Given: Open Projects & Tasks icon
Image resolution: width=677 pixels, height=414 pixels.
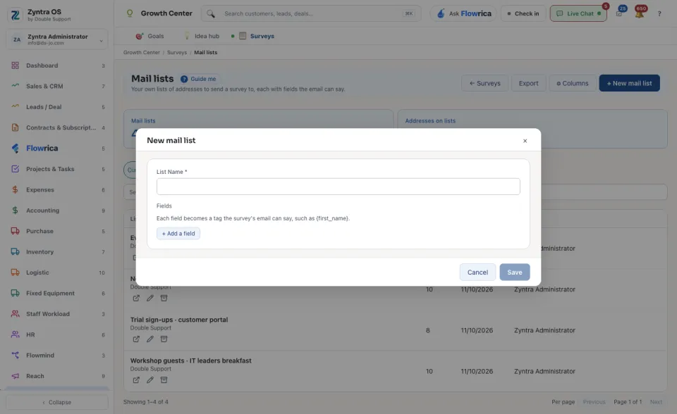Looking at the screenshot, I should (15, 169).
